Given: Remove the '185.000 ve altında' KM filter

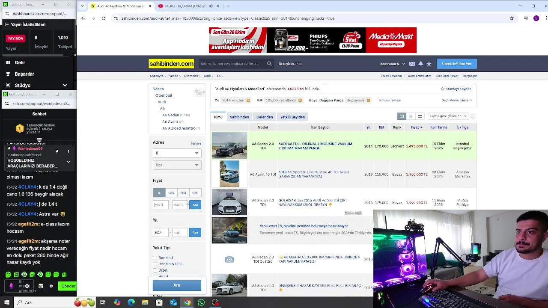Looking at the screenshot, I should click(x=300, y=101).
